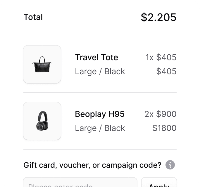Select the Large size text under Beoplay H95
This screenshot has height=187, width=200.
pos(85,128)
